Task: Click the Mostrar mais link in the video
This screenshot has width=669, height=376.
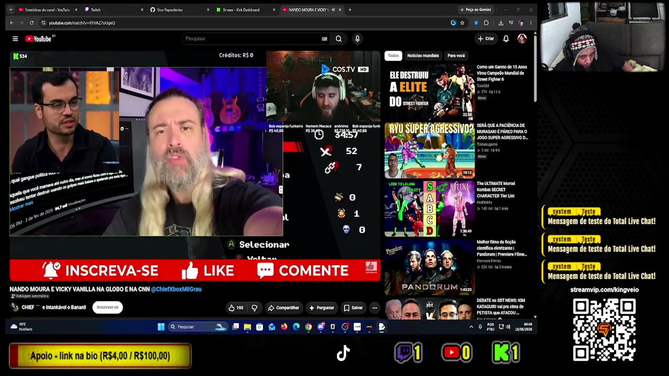Action: 21,205
